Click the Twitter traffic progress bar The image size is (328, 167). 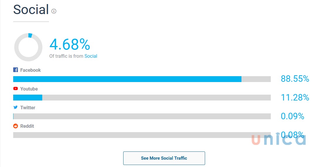[142, 116]
